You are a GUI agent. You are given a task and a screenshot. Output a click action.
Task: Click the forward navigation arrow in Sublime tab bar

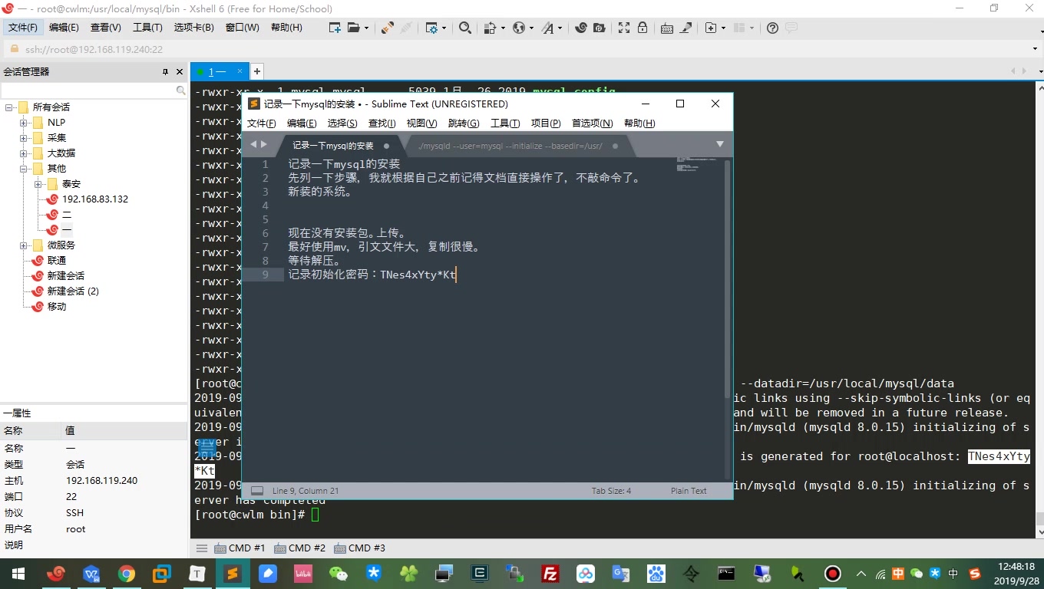coord(263,143)
